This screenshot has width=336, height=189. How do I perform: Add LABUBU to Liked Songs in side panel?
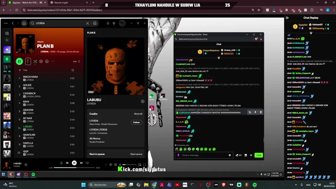click(x=143, y=101)
